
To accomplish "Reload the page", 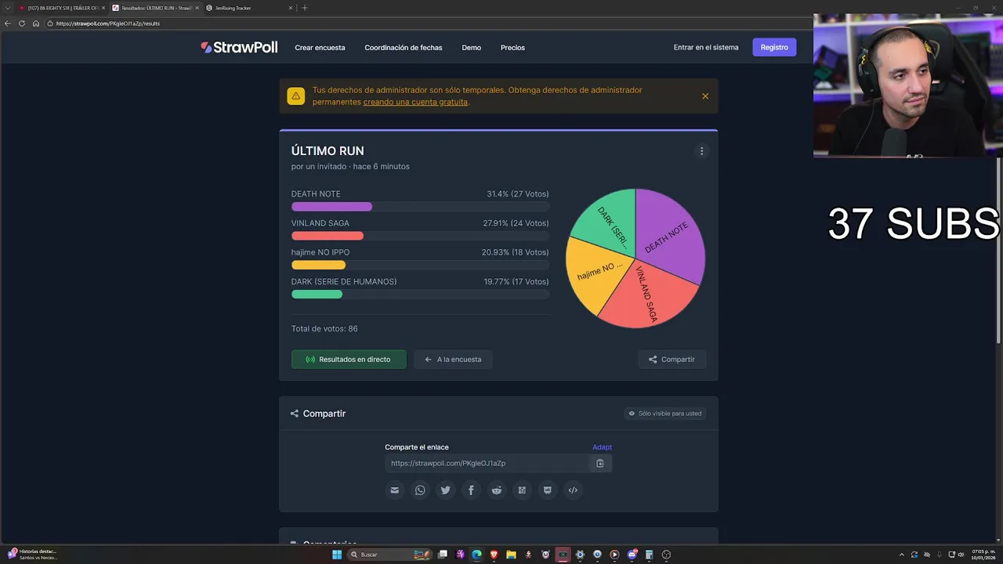I will (22, 23).
